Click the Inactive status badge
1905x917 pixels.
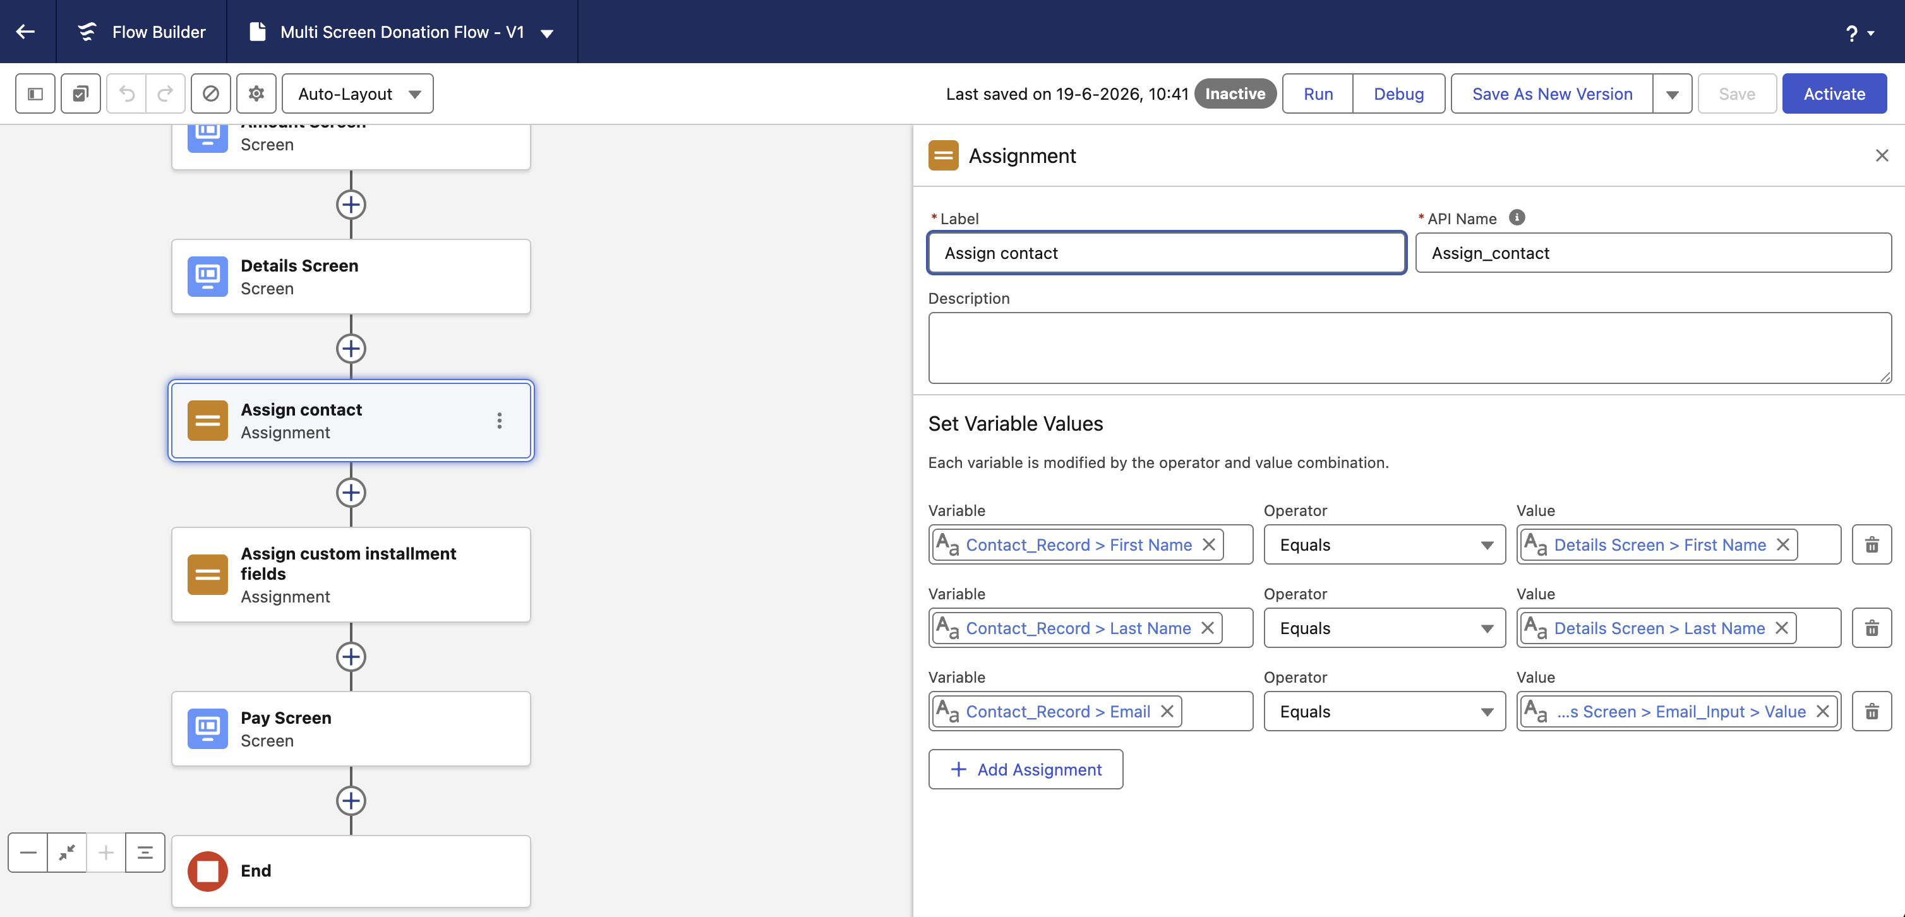point(1235,94)
